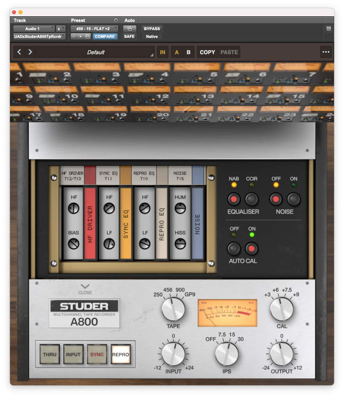This screenshot has height=397, width=344.
Task: Click the IPS tape speed knob
Action: point(227,354)
